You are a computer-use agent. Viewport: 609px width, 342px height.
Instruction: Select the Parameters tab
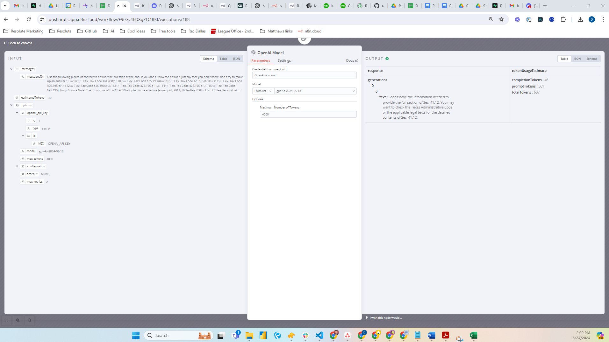click(x=261, y=60)
